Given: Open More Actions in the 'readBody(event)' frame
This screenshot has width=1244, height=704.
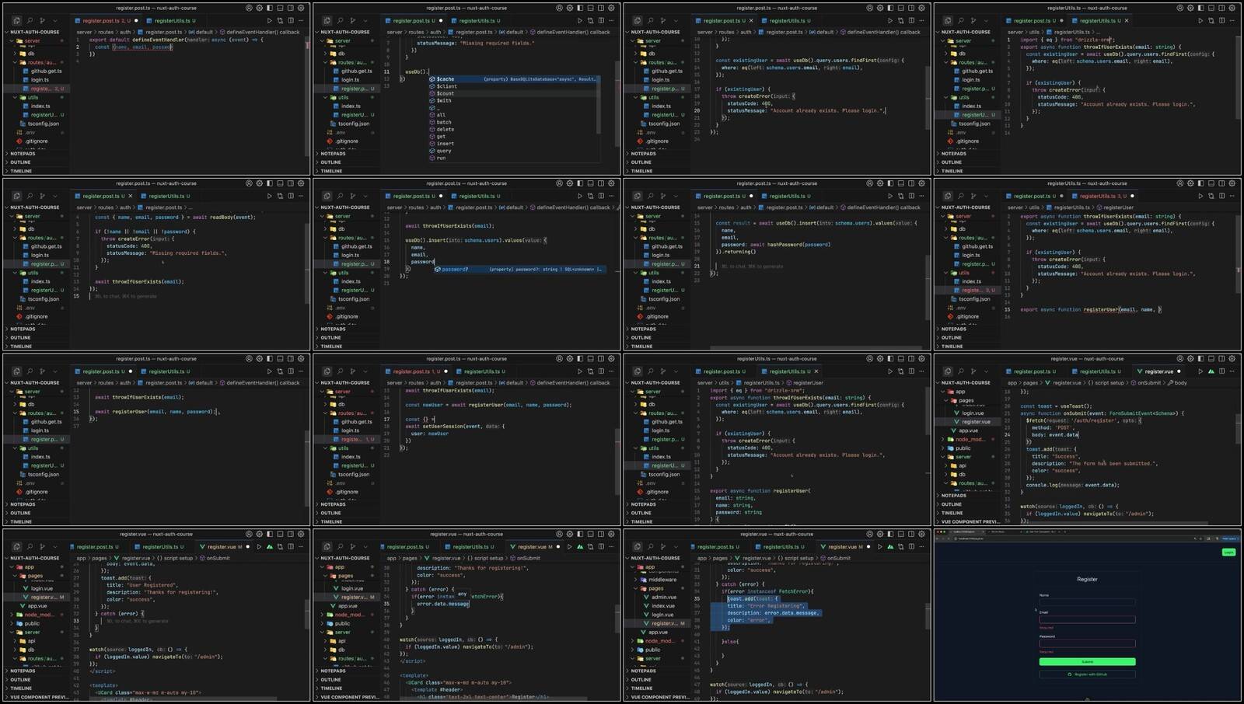Looking at the screenshot, I should [301, 196].
